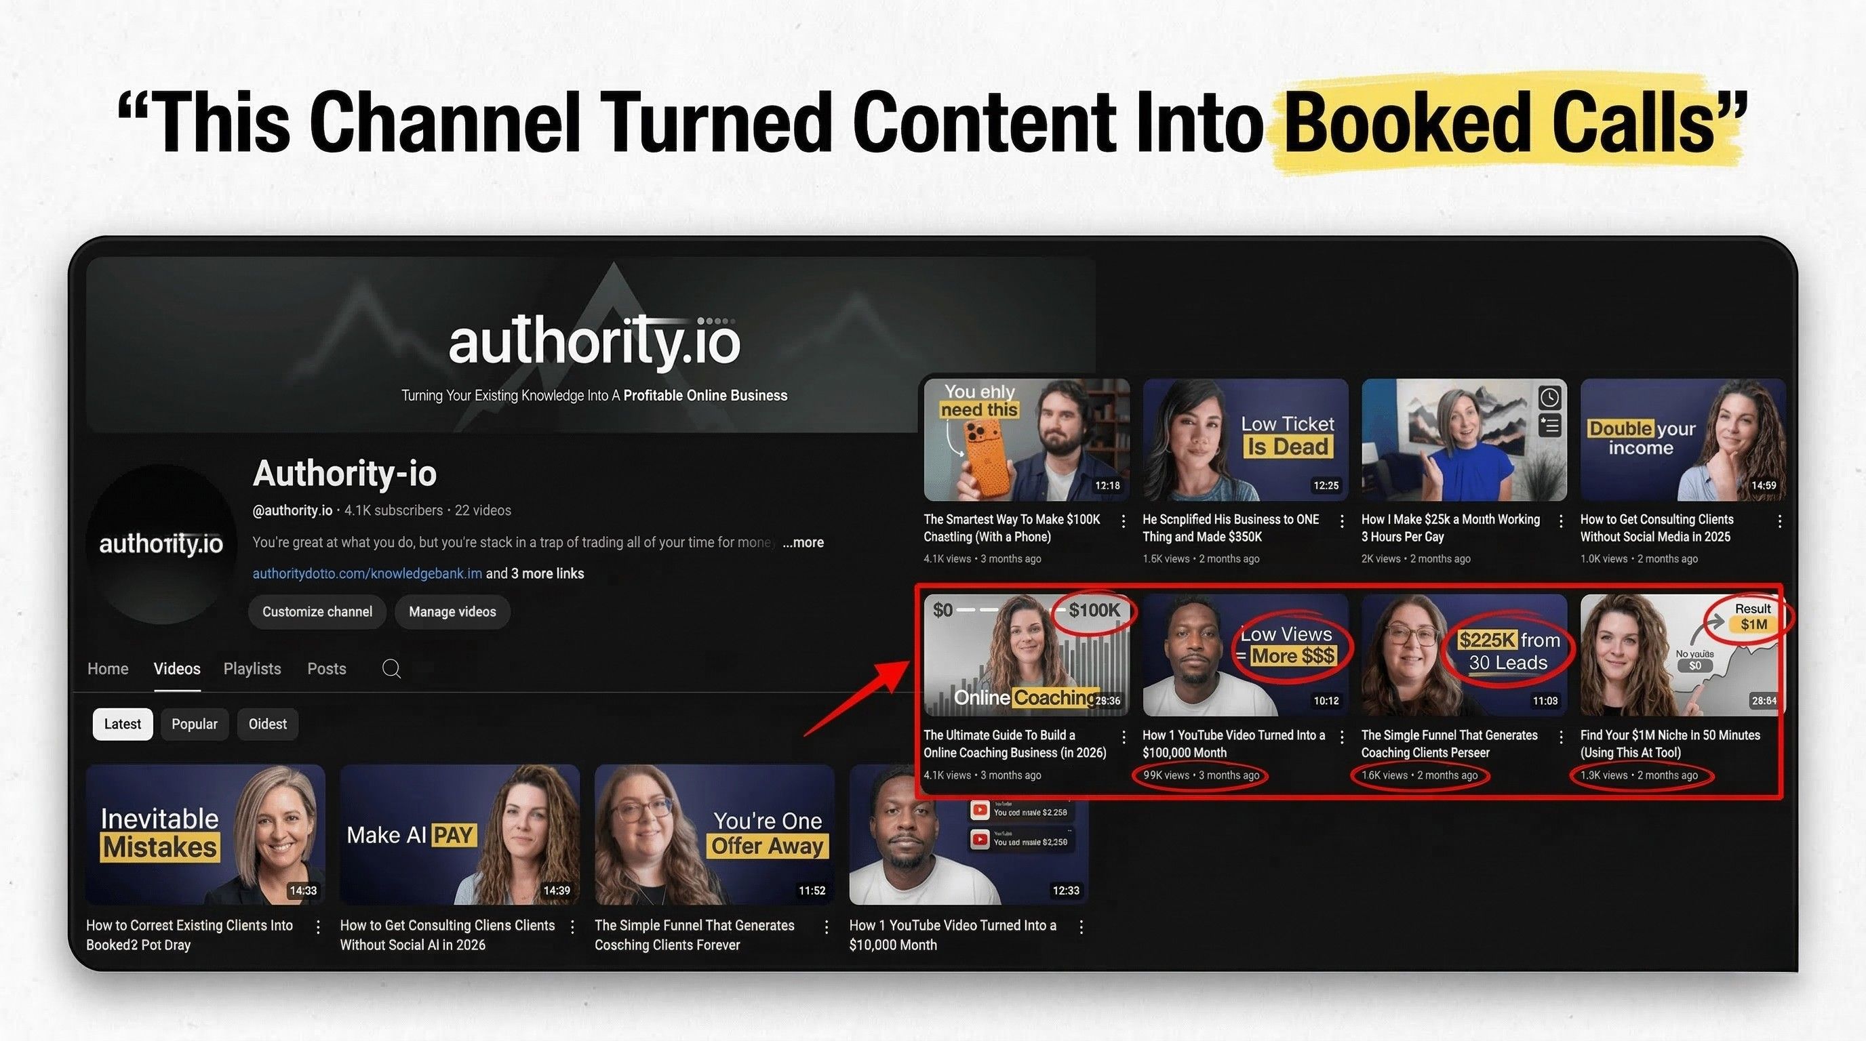The height and width of the screenshot is (1041, 1866).
Task: Click the Watch Later clock icon on the thumbnail
Action: coord(1550,396)
